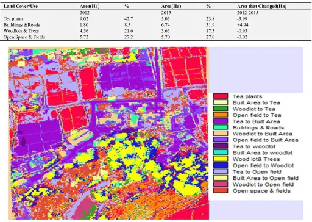Select the Built Area to Open field swatch

221,178
